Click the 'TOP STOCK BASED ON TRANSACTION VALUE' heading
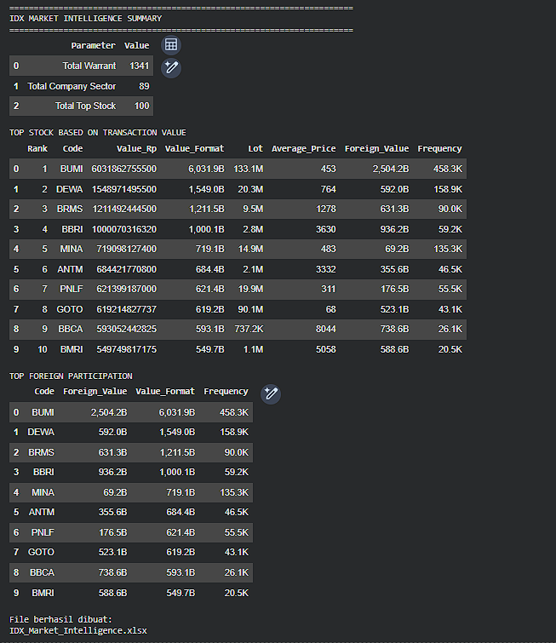Screen dimensions: 556x643 (98, 133)
